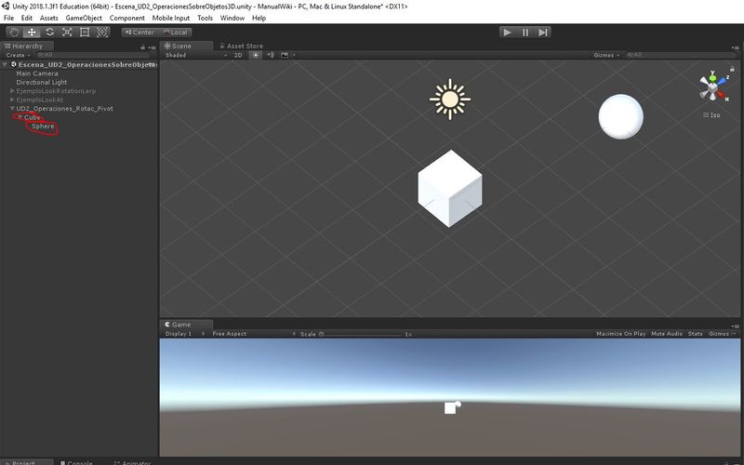Start Play mode
This screenshot has width=744, height=465.
pos(507,33)
